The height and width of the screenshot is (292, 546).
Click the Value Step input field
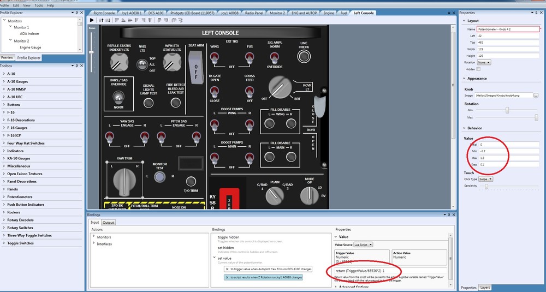pyautogui.click(x=509, y=164)
